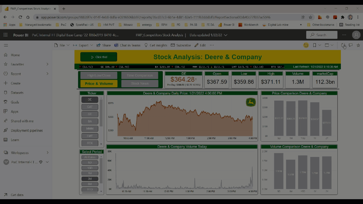The width and height of the screenshot is (363, 204).
Task: Click the Stock News button
Action: (140, 84)
